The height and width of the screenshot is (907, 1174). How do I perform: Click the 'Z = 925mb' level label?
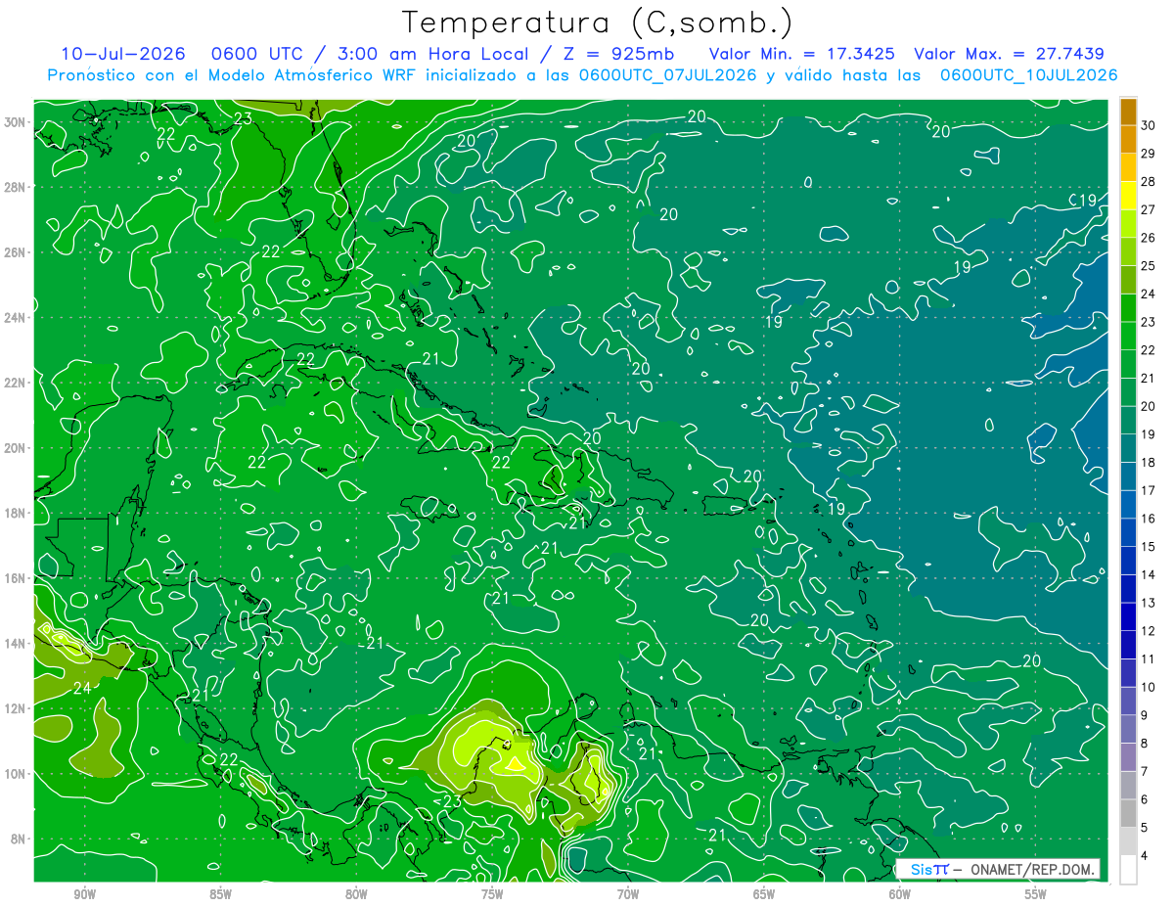coord(618,54)
